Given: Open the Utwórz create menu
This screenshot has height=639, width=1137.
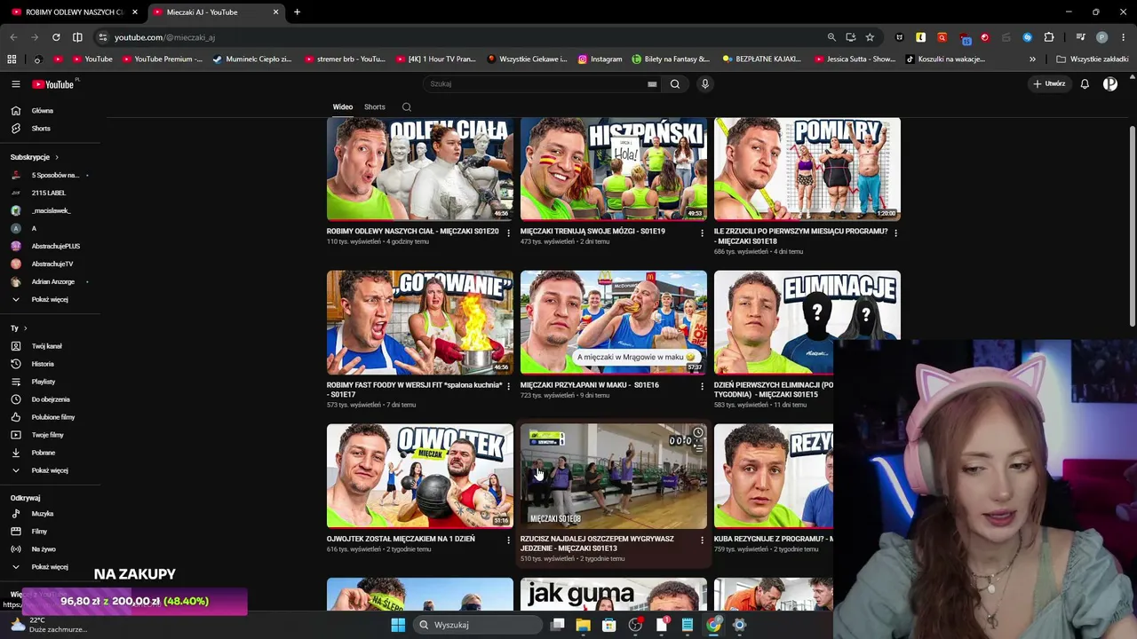Looking at the screenshot, I should coord(1049,84).
